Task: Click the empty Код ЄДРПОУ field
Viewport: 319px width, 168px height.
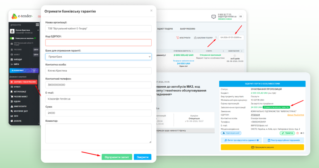Action: [x=99, y=43]
